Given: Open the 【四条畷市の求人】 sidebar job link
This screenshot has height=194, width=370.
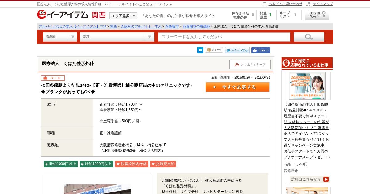Looking at the screenshot, I should [307, 131].
